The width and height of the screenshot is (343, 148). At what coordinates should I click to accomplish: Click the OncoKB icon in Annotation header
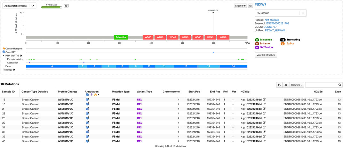(x=87, y=95)
